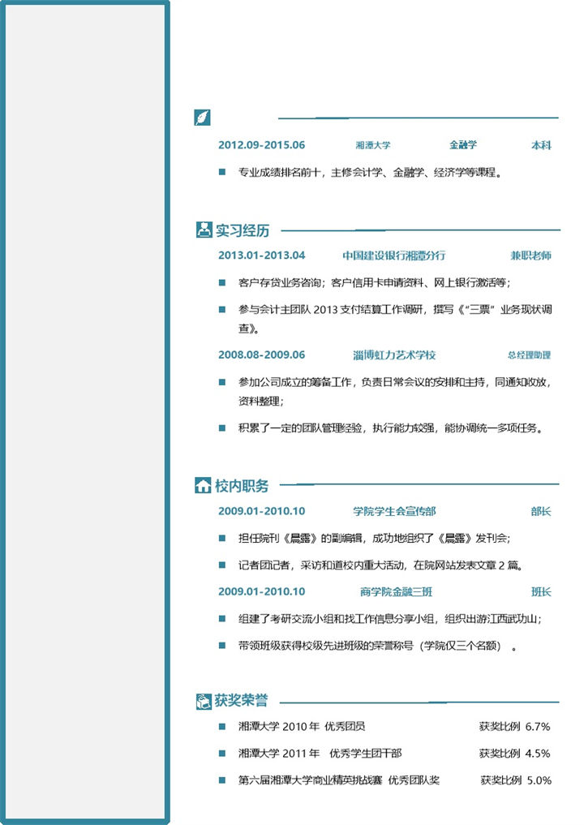Click the line 组建了考研交流小组

(x=390, y=619)
